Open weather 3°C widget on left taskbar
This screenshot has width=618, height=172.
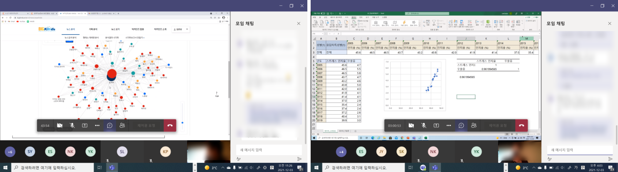(211, 168)
